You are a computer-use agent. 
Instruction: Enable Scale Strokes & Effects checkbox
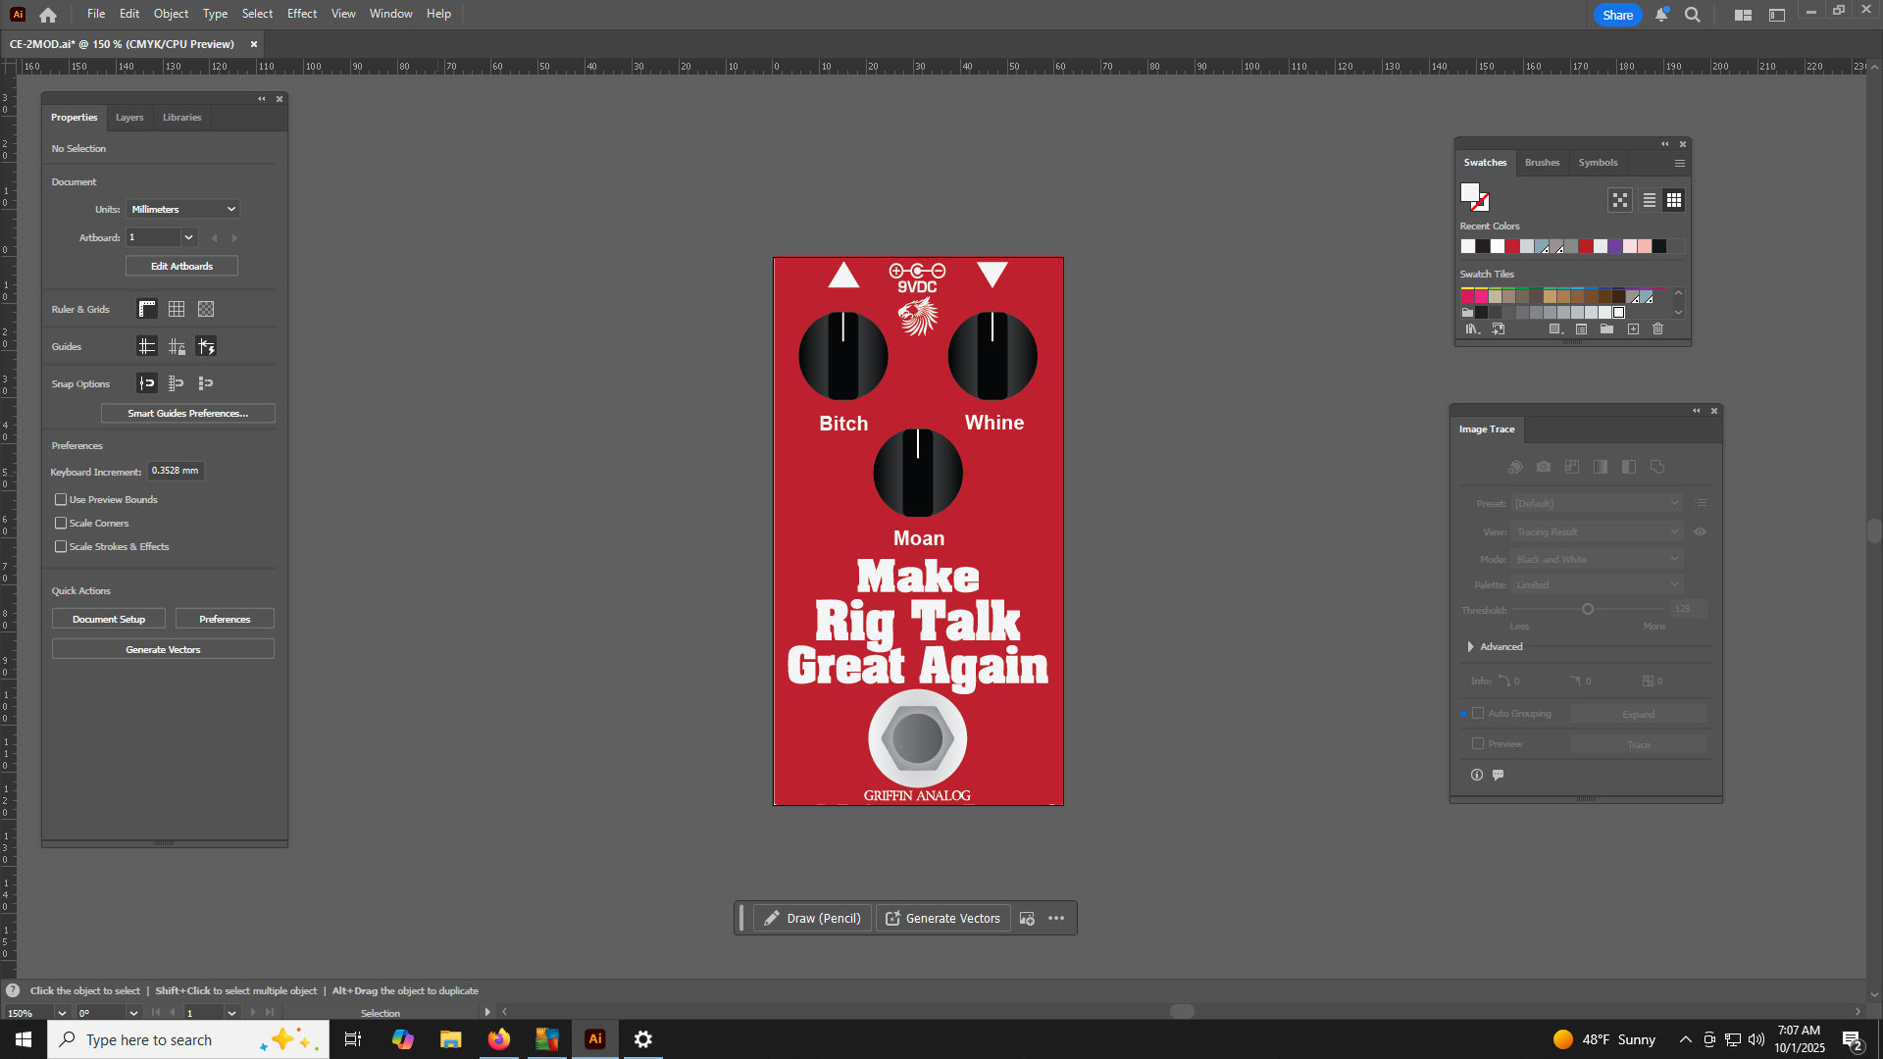pos(61,547)
